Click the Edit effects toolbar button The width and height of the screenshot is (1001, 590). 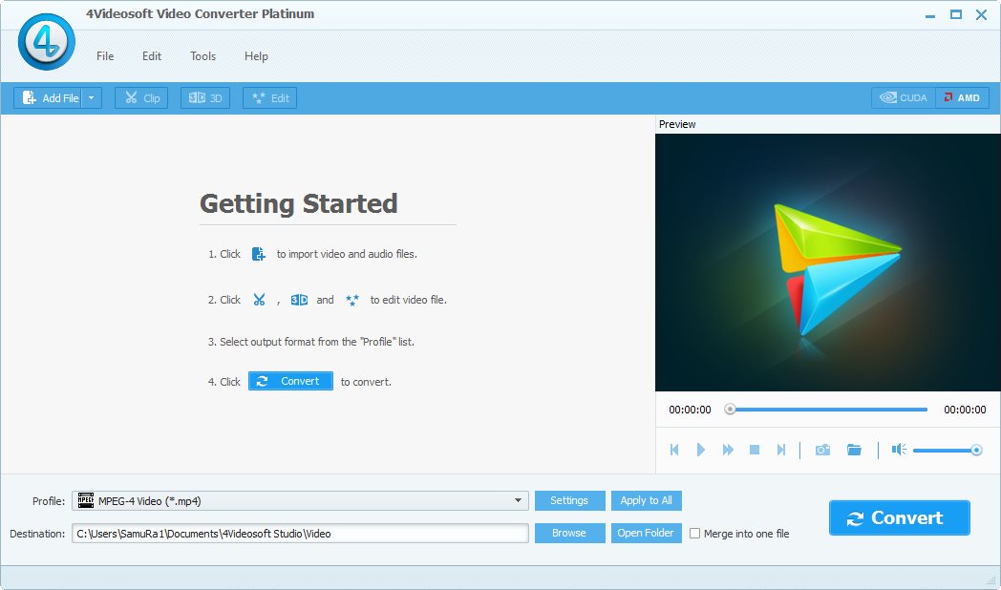(x=269, y=97)
